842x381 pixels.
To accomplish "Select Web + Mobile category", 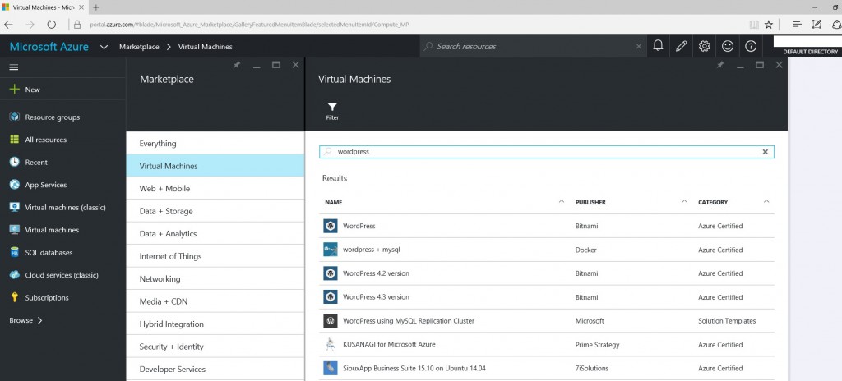I will [x=215, y=188].
